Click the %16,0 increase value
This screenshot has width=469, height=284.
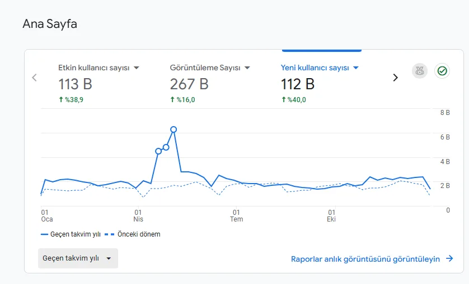[x=183, y=100]
